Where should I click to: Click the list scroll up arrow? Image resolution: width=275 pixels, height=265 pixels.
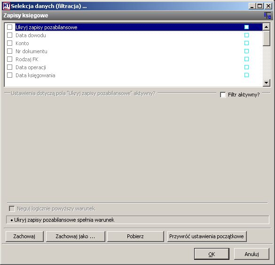pyautogui.click(x=266, y=27)
